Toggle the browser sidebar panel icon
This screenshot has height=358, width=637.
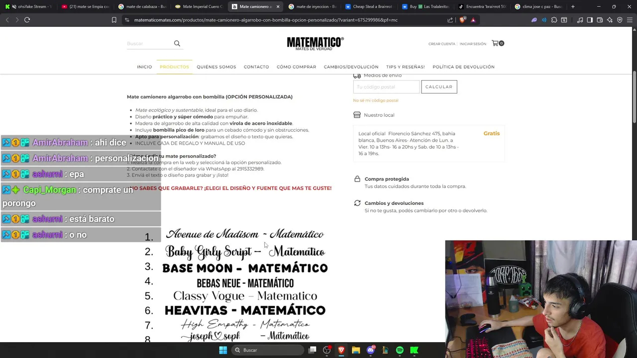(590, 20)
